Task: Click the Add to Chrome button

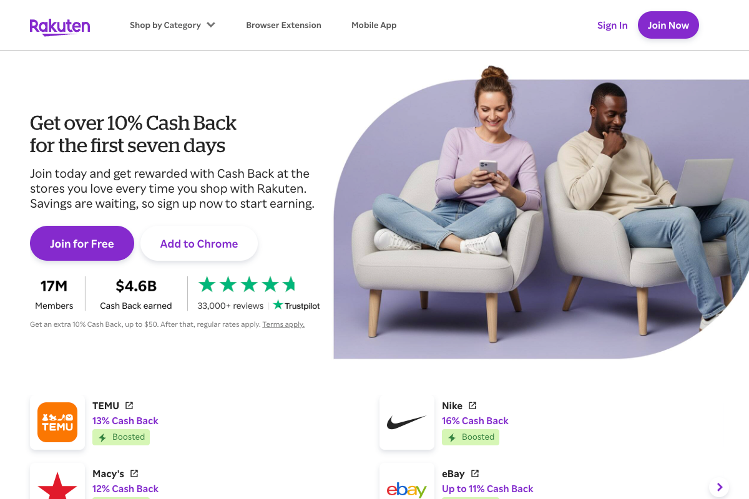Action: tap(199, 243)
